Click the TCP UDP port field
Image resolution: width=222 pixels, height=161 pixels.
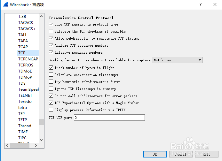109,118
